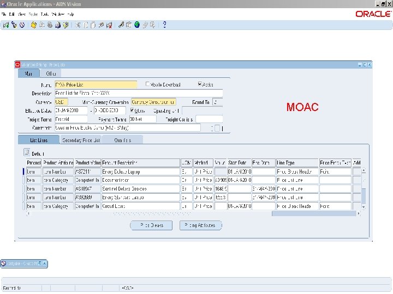This screenshot has height=294, width=393.
Task: Click the Price Breaks button
Action: (151, 225)
